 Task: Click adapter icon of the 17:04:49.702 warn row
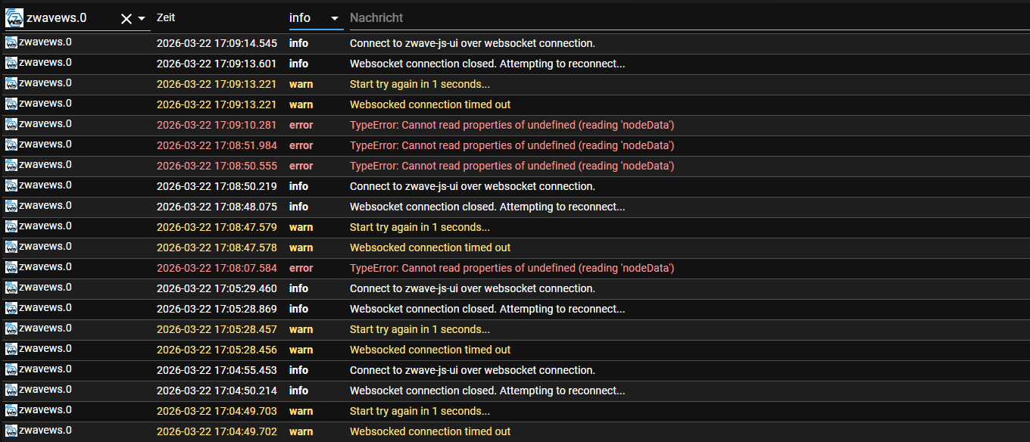click(11, 431)
